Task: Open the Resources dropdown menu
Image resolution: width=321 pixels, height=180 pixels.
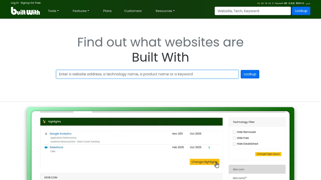Action: 165,11
